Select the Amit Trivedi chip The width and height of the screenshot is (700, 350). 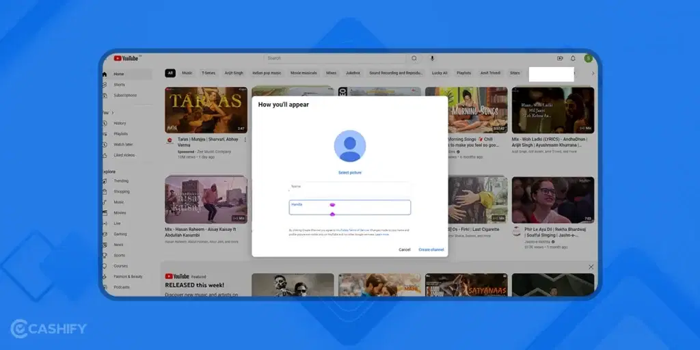click(491, 73)
